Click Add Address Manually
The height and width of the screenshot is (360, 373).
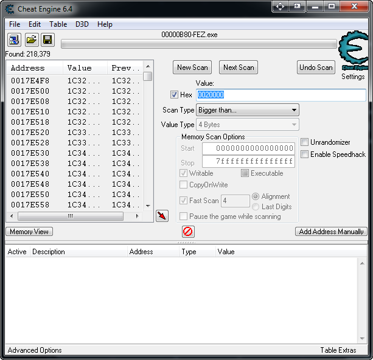(x=331, y=231)
